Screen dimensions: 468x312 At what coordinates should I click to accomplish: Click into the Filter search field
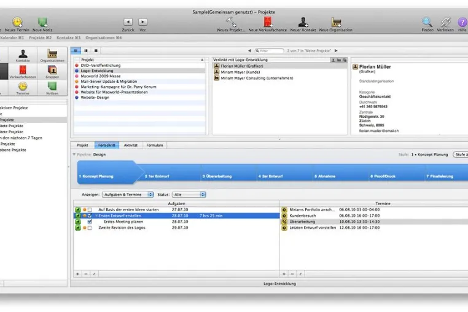pos(268,51)
